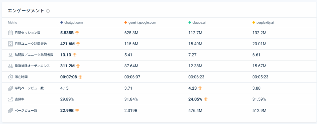Click the 00:06:23 visit duration value
This screenshot has height=124, width=317.
tap(196, 77)
